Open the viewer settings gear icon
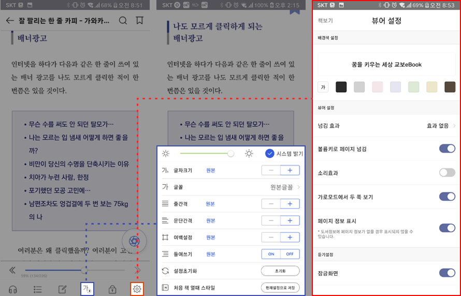 [137, 289]
